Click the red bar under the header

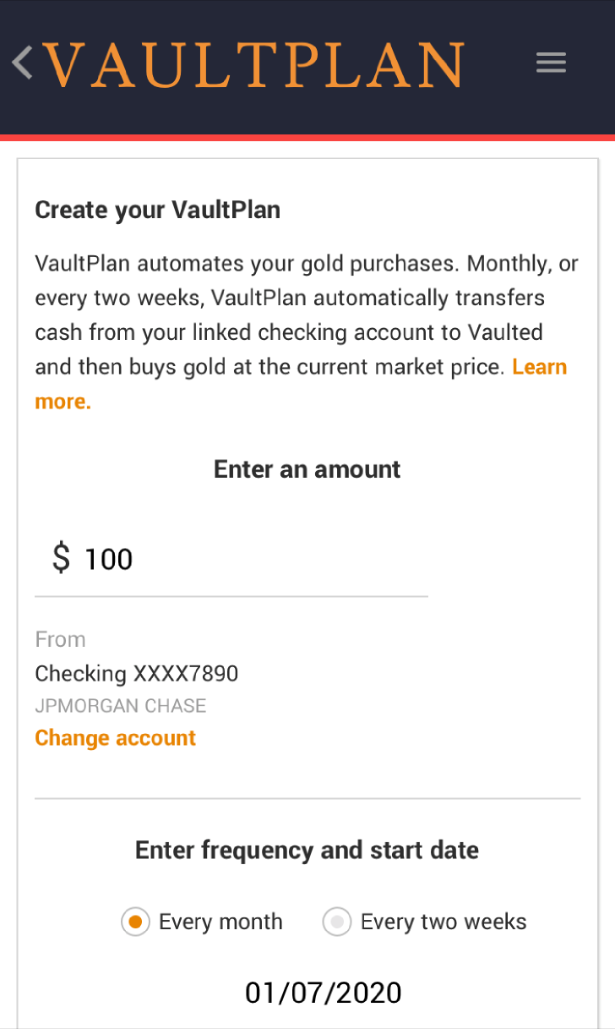[307, 137]
